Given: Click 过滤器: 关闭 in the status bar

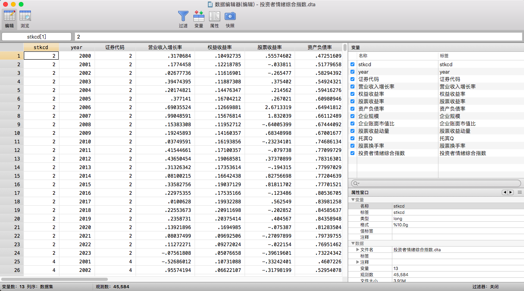Looking at the screenshot, I should pyautogui.click(x=485, y=287).
